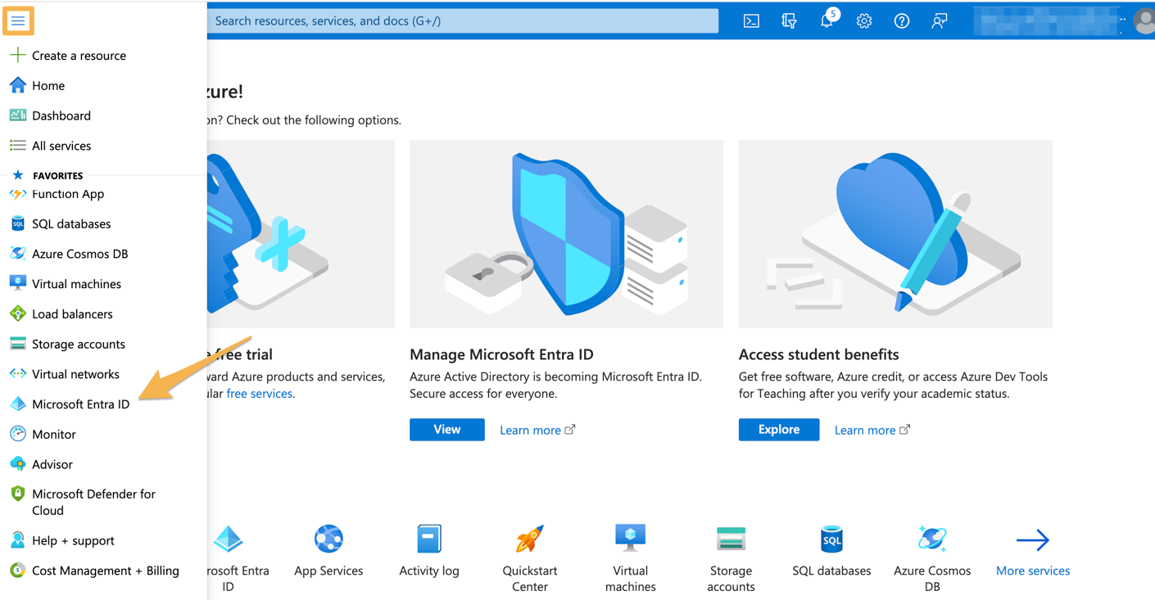Viewport: 1155px width, 600px height.
Task: Open the Feedback icon in the header
Action: click(x=940, y=21)
